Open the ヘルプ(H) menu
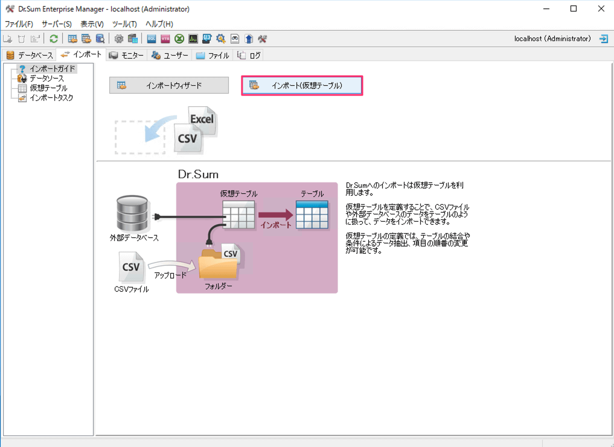Image resolution: width=614 pixels, height=447 pixels. (x=159, y=24)
